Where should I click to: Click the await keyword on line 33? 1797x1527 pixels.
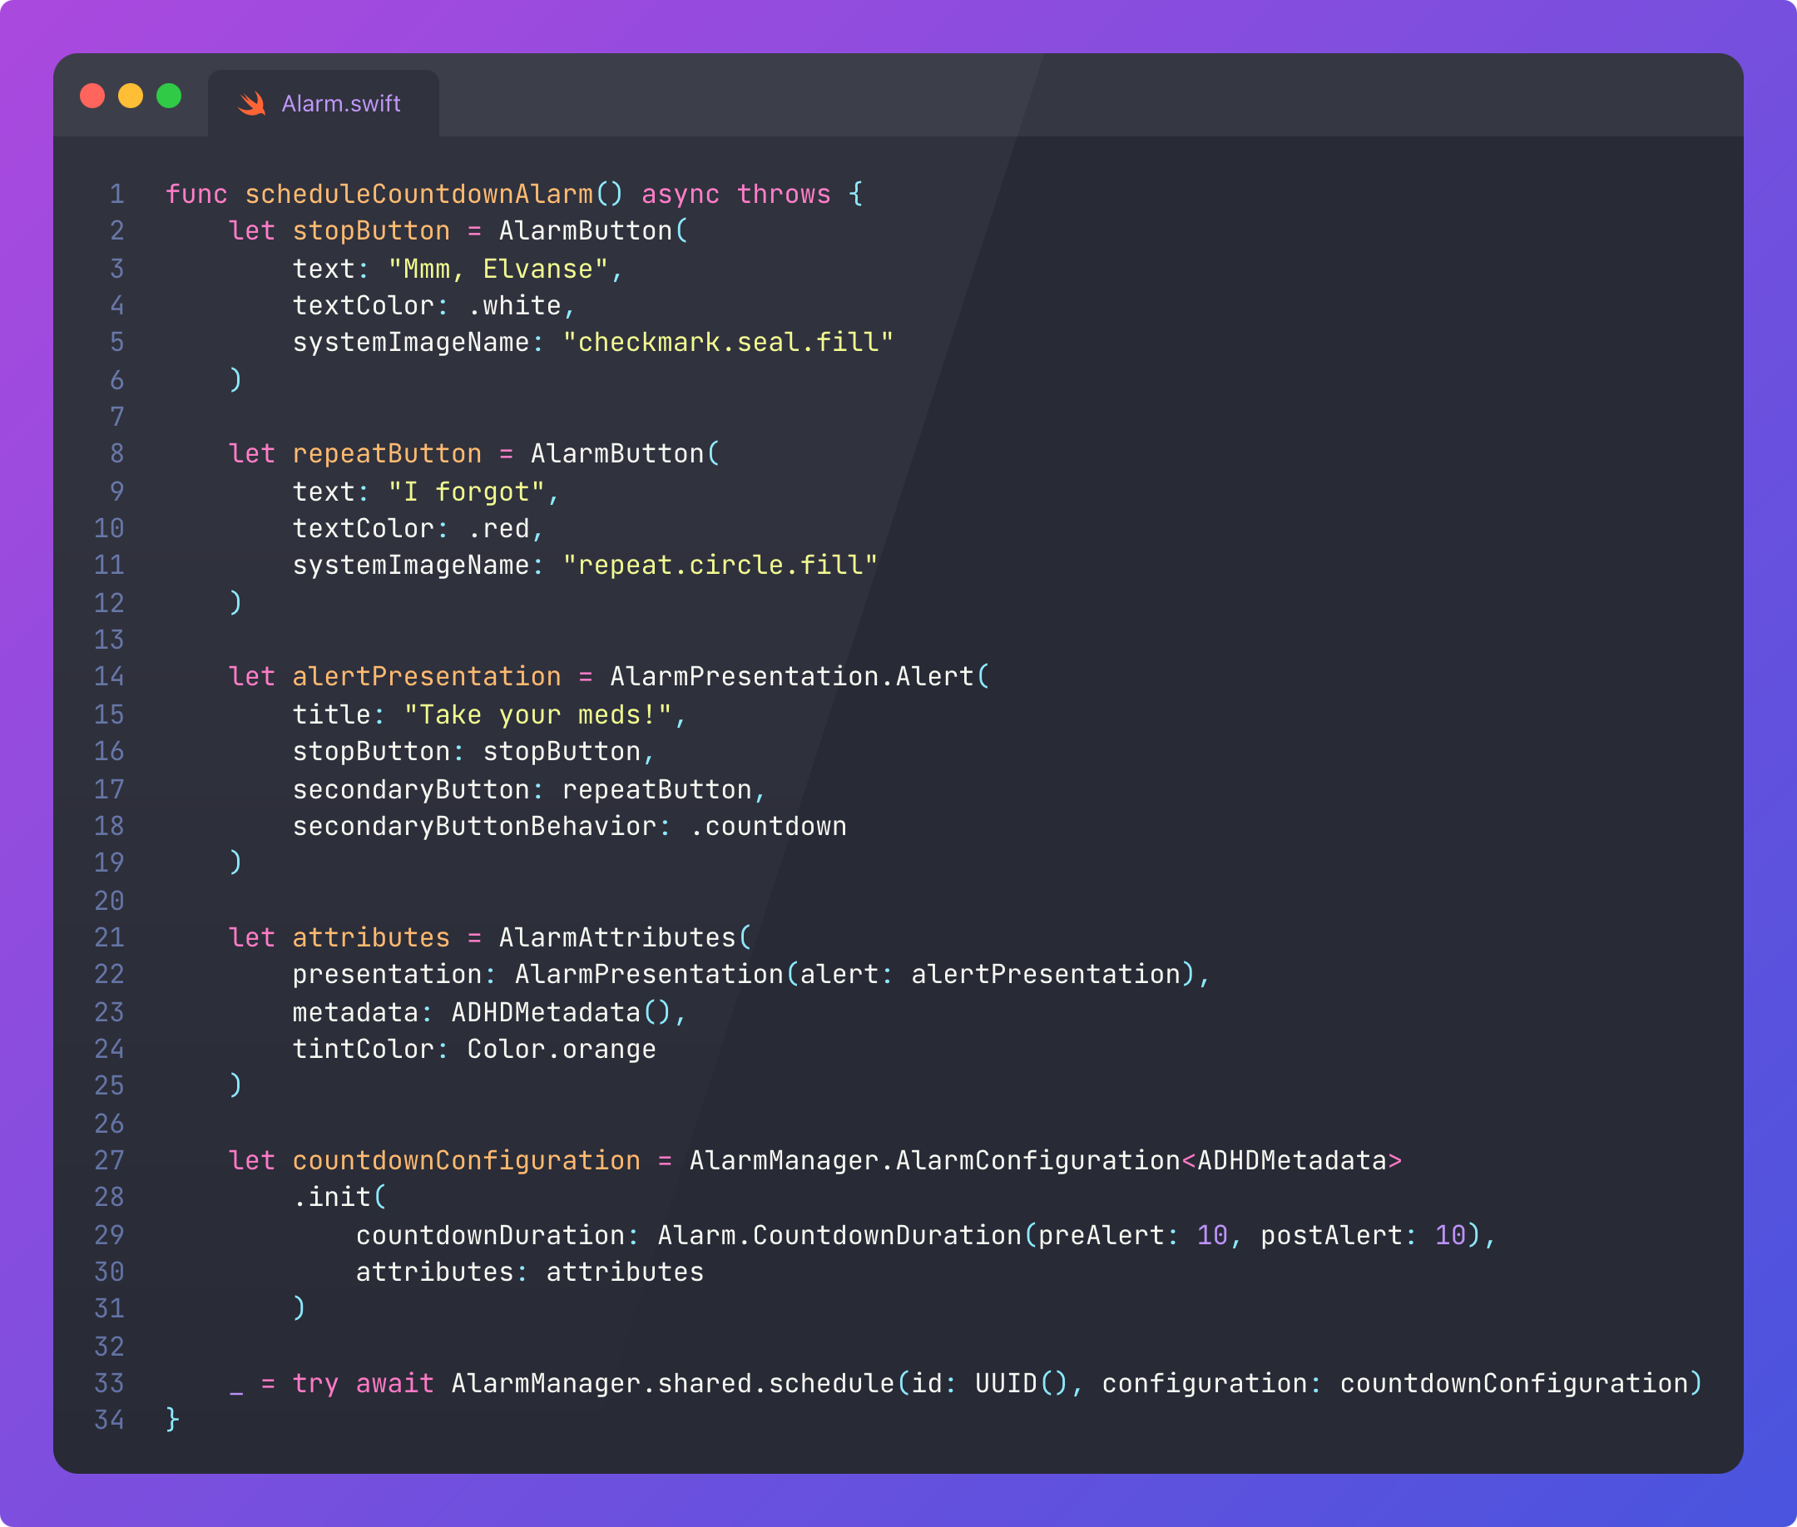coord(394,1383)
